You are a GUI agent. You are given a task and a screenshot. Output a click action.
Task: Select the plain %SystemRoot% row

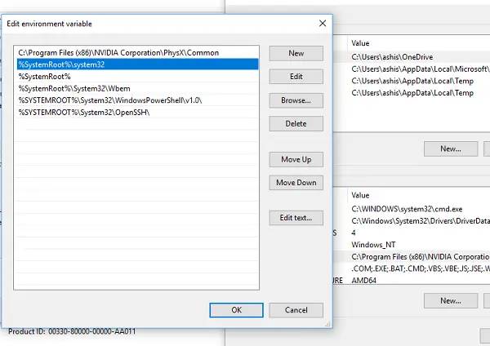tap(137, 77)
